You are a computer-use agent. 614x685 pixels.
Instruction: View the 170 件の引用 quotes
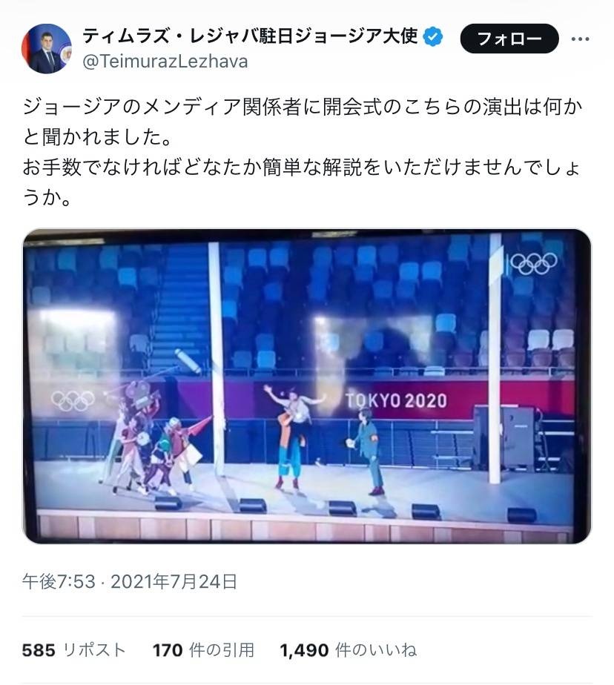(x=203, y=650)
